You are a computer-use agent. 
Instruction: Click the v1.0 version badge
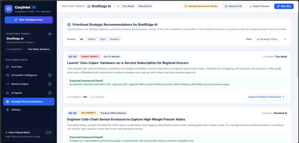[49, 132]
